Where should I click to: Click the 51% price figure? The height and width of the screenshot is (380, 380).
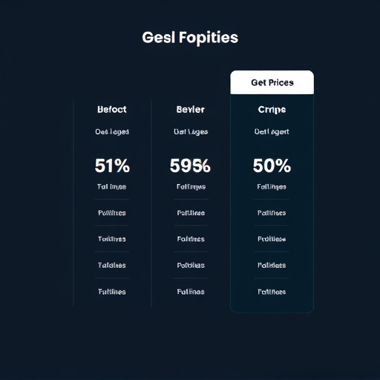point(112,166)
